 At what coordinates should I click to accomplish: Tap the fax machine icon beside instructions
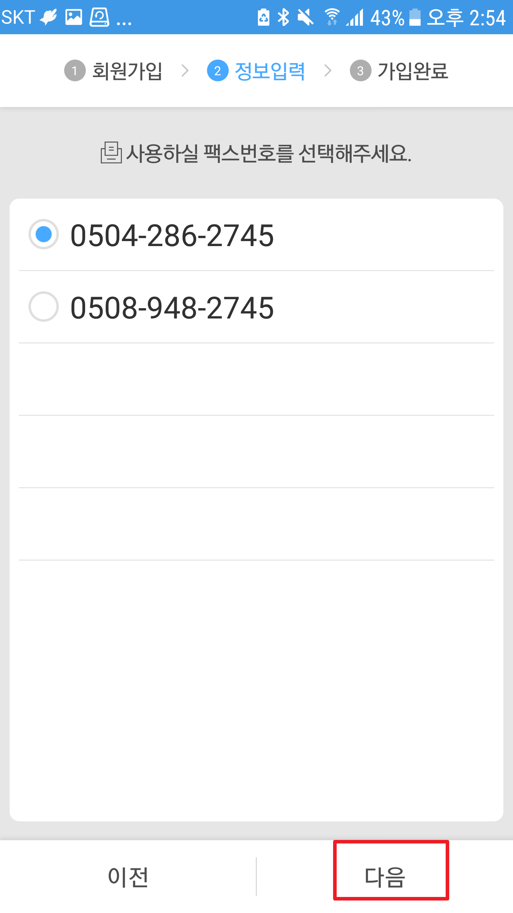click(111, 153)
